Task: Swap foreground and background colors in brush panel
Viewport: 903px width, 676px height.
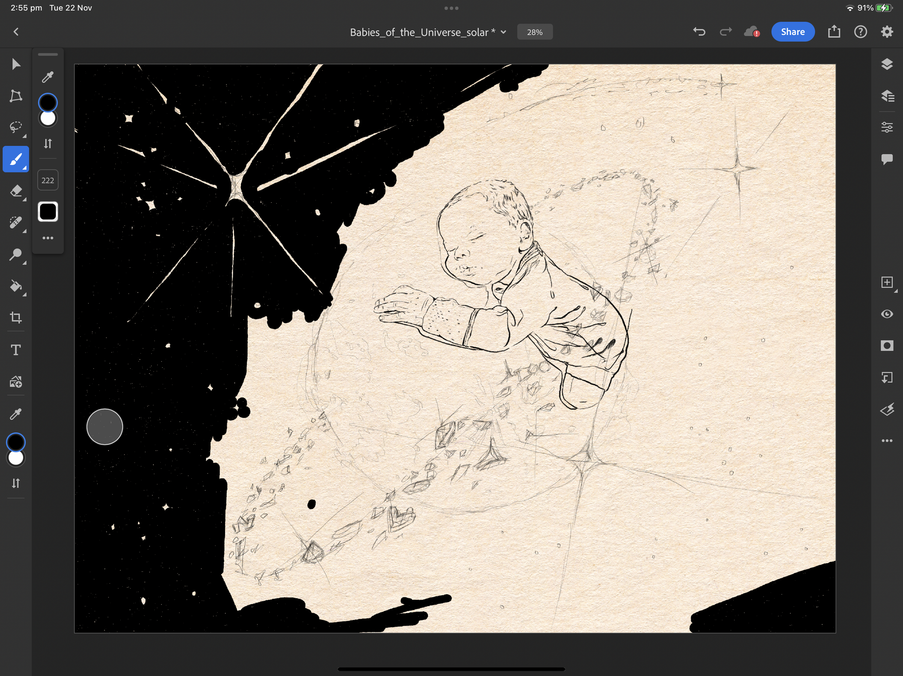Action: tap(48, 144)
